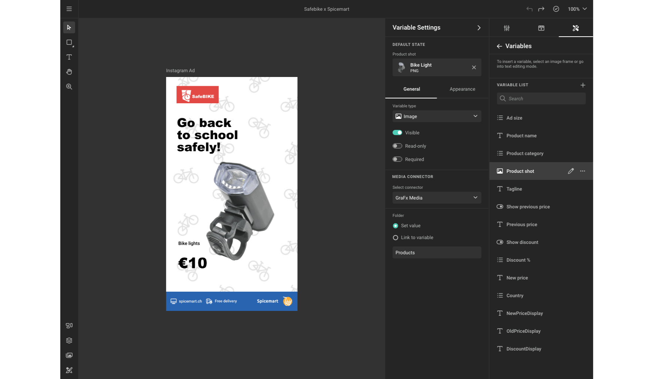Click the Products folder field

coord(437,252)
